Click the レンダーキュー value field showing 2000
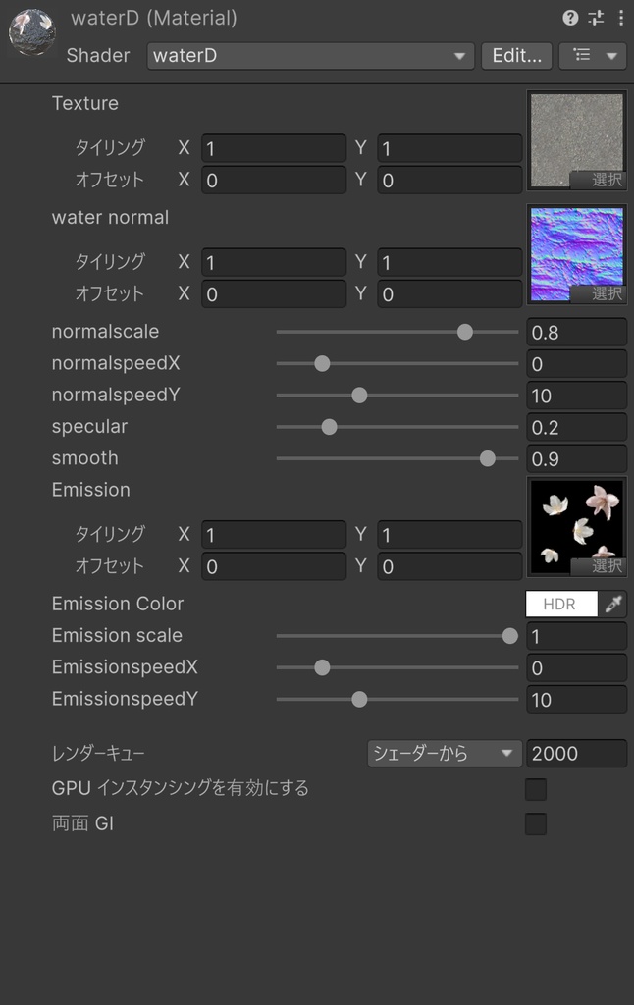 click(x=576, y=753)
